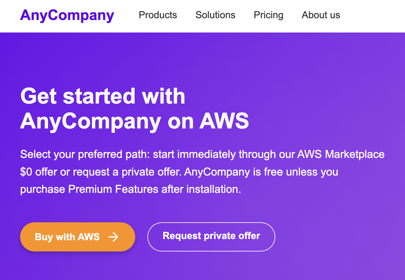Open the Products navigation item

(x=158, y=15)
